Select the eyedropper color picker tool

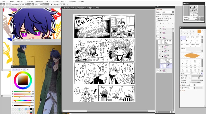point(194,34)
